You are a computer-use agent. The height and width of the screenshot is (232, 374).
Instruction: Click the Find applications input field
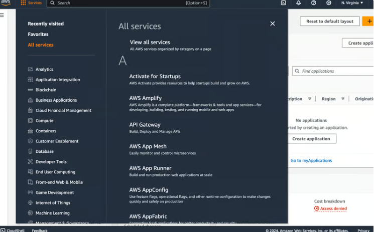pos(333,71)
